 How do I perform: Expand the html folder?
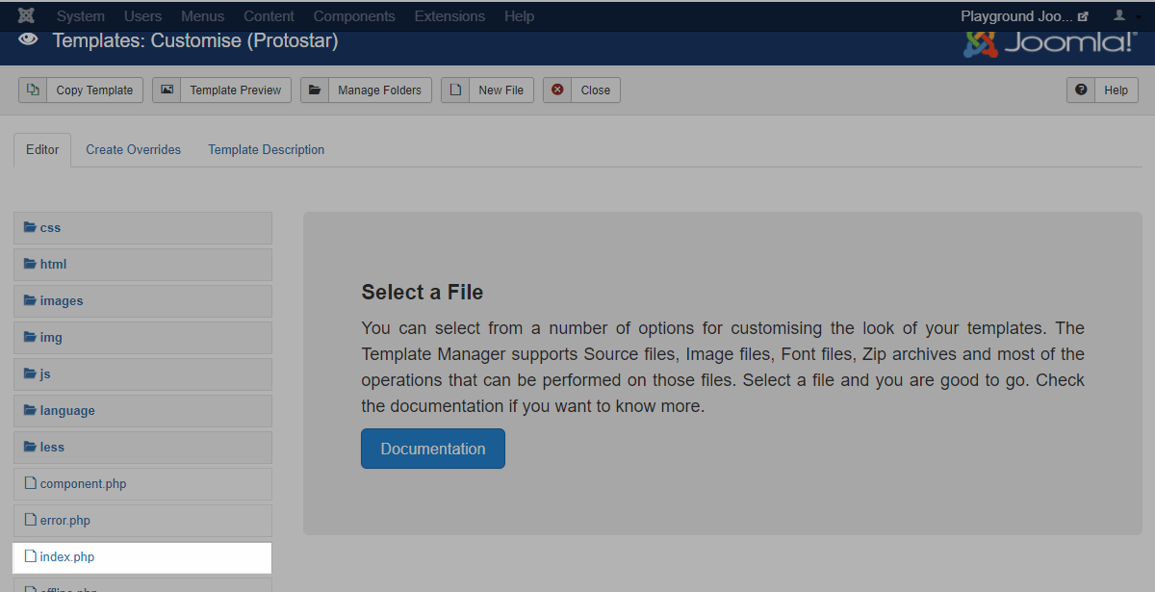pos(53,265)
